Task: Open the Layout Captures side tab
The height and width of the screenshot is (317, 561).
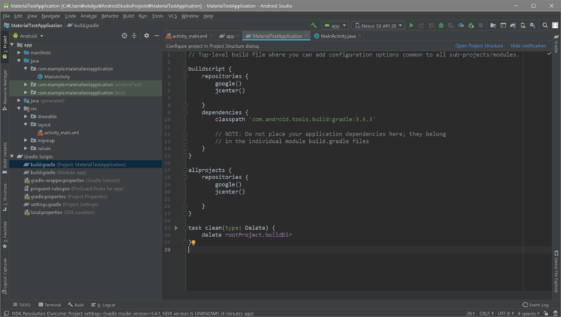Action: [x=4, y=276]
